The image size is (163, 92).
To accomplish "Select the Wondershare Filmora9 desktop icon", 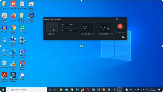I will coord(13,77).
